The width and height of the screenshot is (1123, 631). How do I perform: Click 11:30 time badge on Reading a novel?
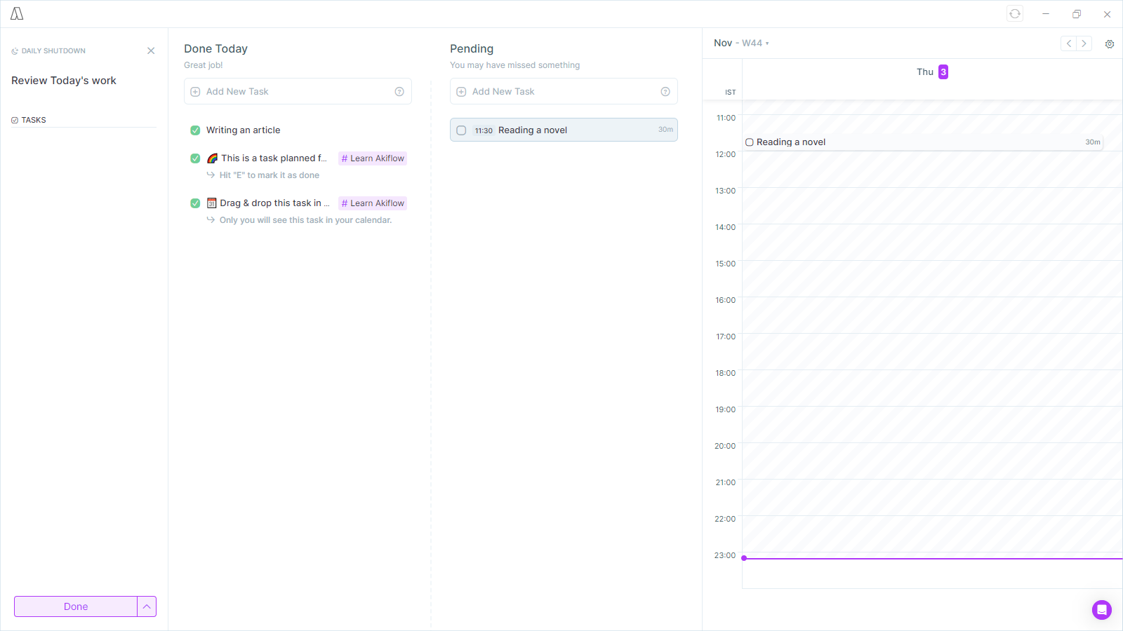[x=484, y=130]
